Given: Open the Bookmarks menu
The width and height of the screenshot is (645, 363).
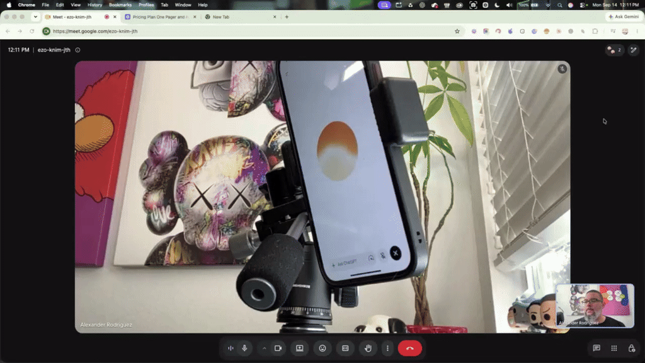Looking at the screenshot, I should [120, 5].
